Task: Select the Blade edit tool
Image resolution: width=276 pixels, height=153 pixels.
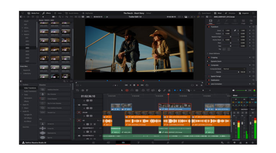Action: tap(137, 90)
